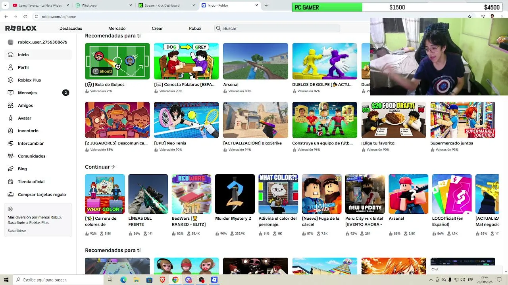The image size is (508, 285).
Task: Click the Intercambiar trade icon
Action: point(10,143)
